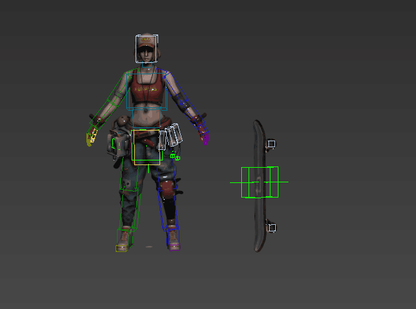Select the green helper on the backpack

pos(116,144)
